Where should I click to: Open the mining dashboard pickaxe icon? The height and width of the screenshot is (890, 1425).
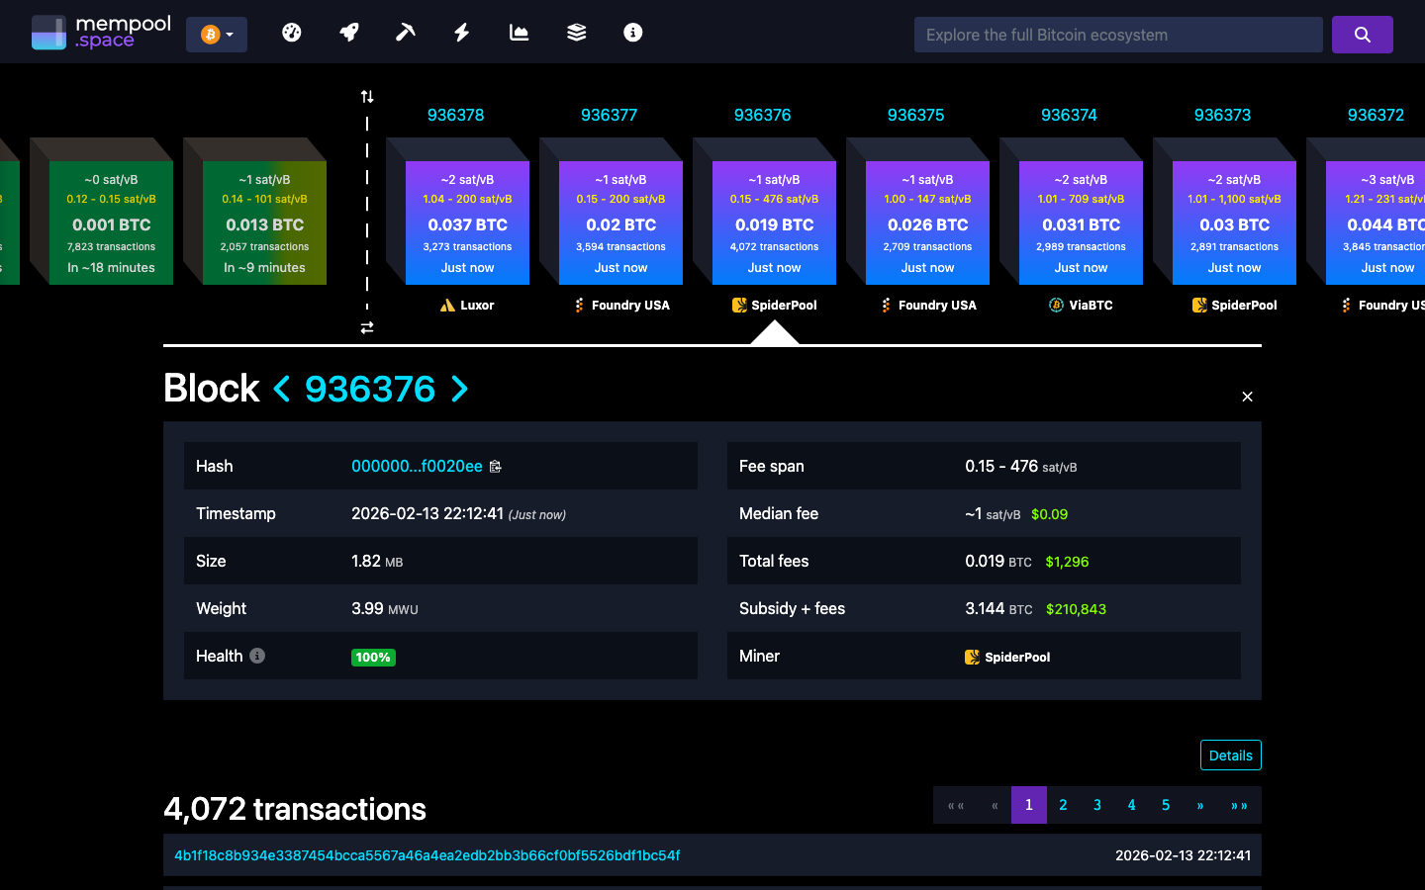[x=405, y=32]
